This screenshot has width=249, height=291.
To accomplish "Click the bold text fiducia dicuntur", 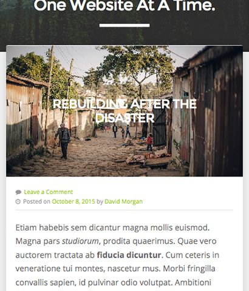I will [x=129, y=255].
